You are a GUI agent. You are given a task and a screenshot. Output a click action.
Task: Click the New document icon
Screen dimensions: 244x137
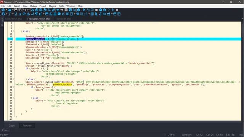coord(3,10)
